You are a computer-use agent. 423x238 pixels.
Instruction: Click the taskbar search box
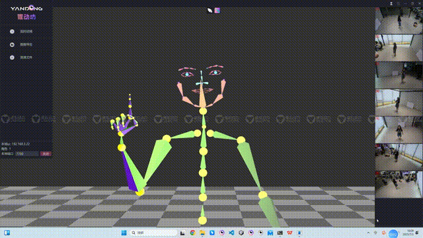tap(154, 233)
